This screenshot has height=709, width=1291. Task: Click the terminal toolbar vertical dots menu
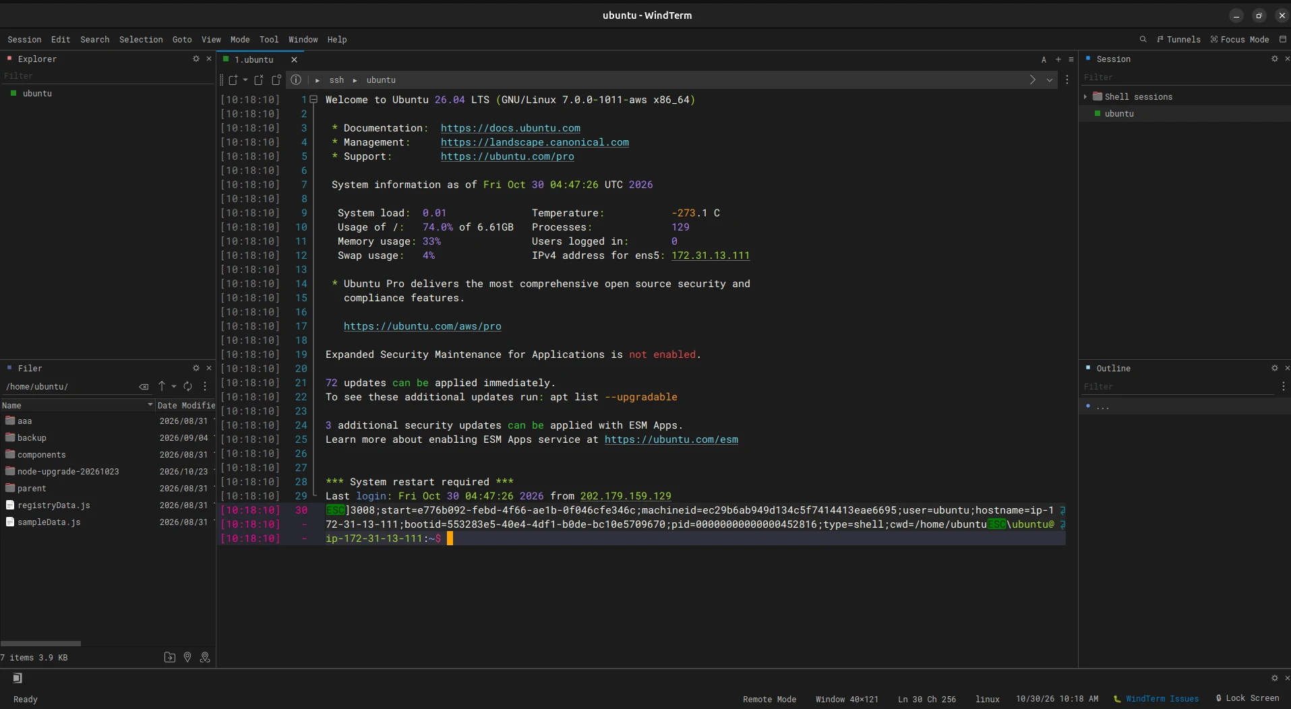point(1067,80)
